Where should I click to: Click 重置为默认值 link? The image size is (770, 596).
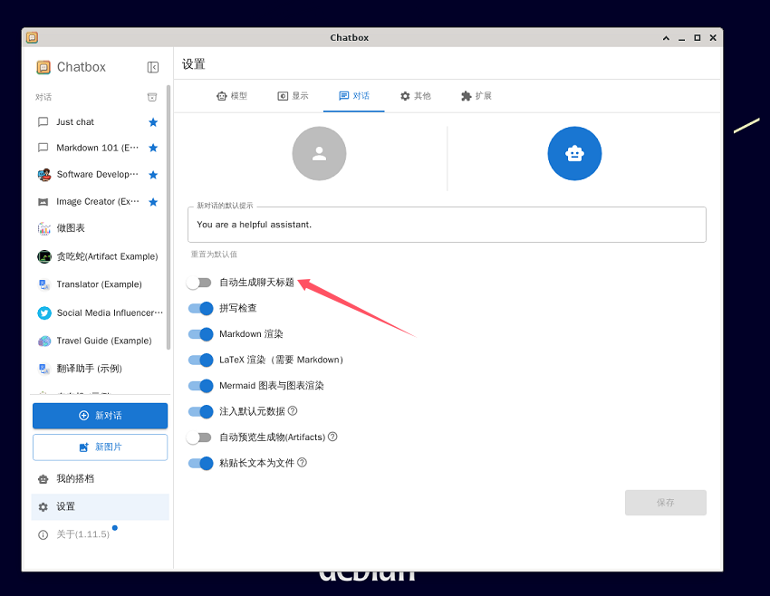(214, 255)
